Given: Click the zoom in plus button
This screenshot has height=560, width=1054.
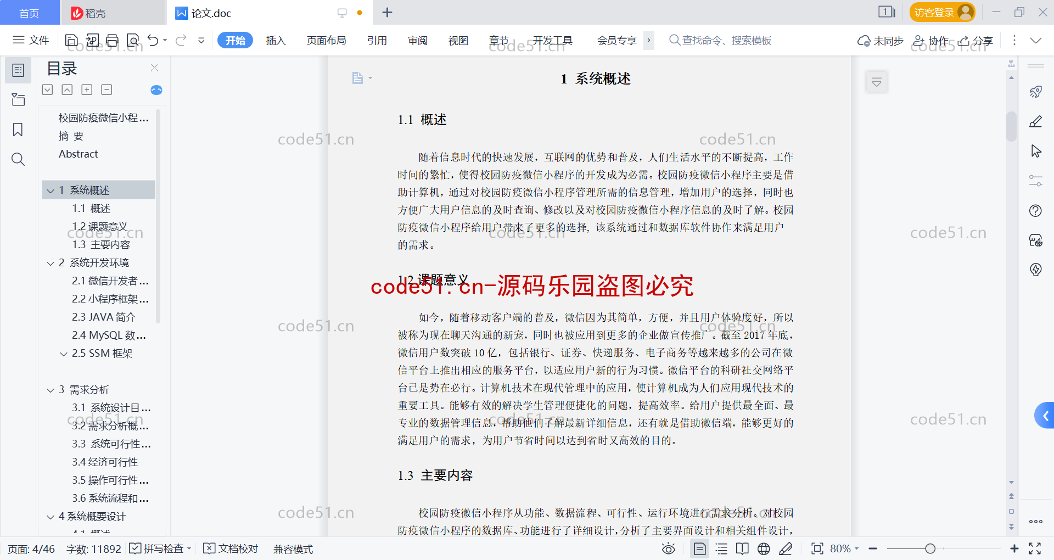Looking at the screenshot, I should [1014, 548].
